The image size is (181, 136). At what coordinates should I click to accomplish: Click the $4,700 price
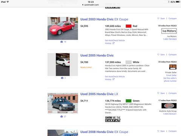84,62
